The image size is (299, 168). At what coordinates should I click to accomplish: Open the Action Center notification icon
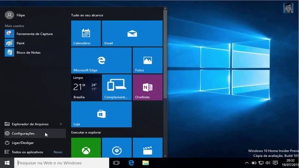[x=275, y=163]
